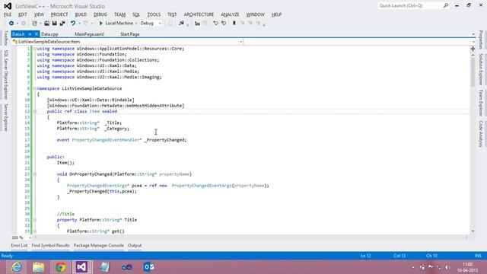Expand the SQL Server Object Explorer panel

coord(5,75)
